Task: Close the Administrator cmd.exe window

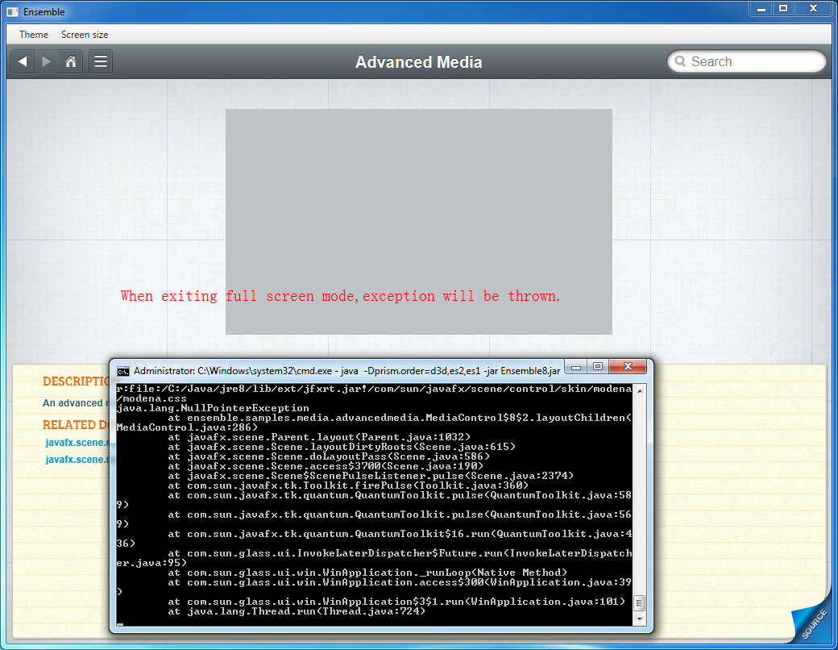Action: tap(628, 367)
